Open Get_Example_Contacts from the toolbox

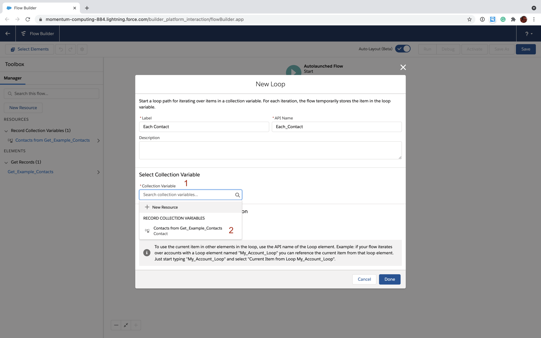click(x=30, y=172)
